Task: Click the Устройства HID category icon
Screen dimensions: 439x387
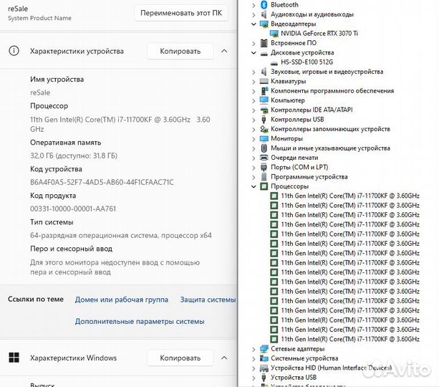Action: 264,368
